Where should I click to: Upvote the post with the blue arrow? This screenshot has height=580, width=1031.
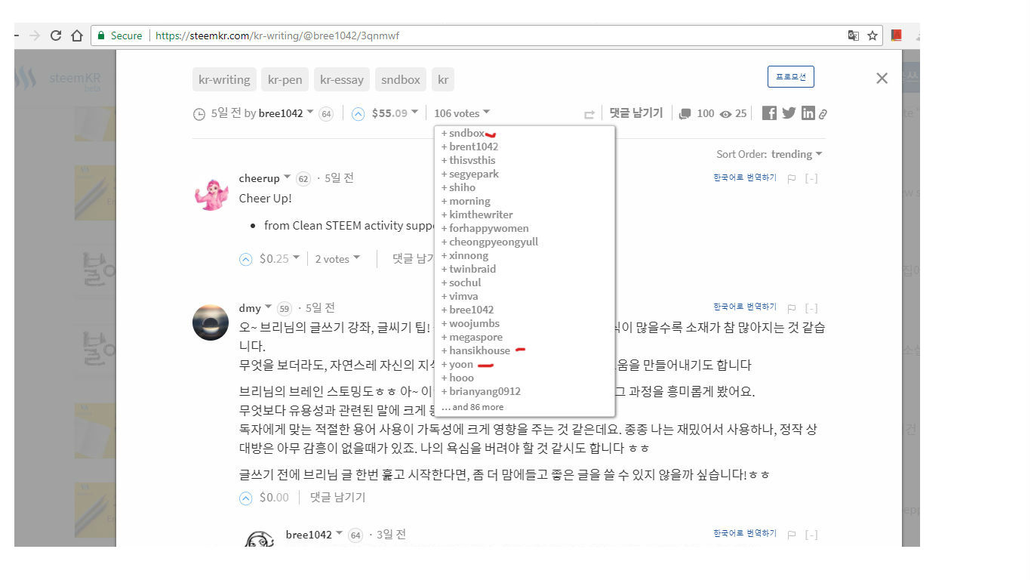[x=357, y=113]
